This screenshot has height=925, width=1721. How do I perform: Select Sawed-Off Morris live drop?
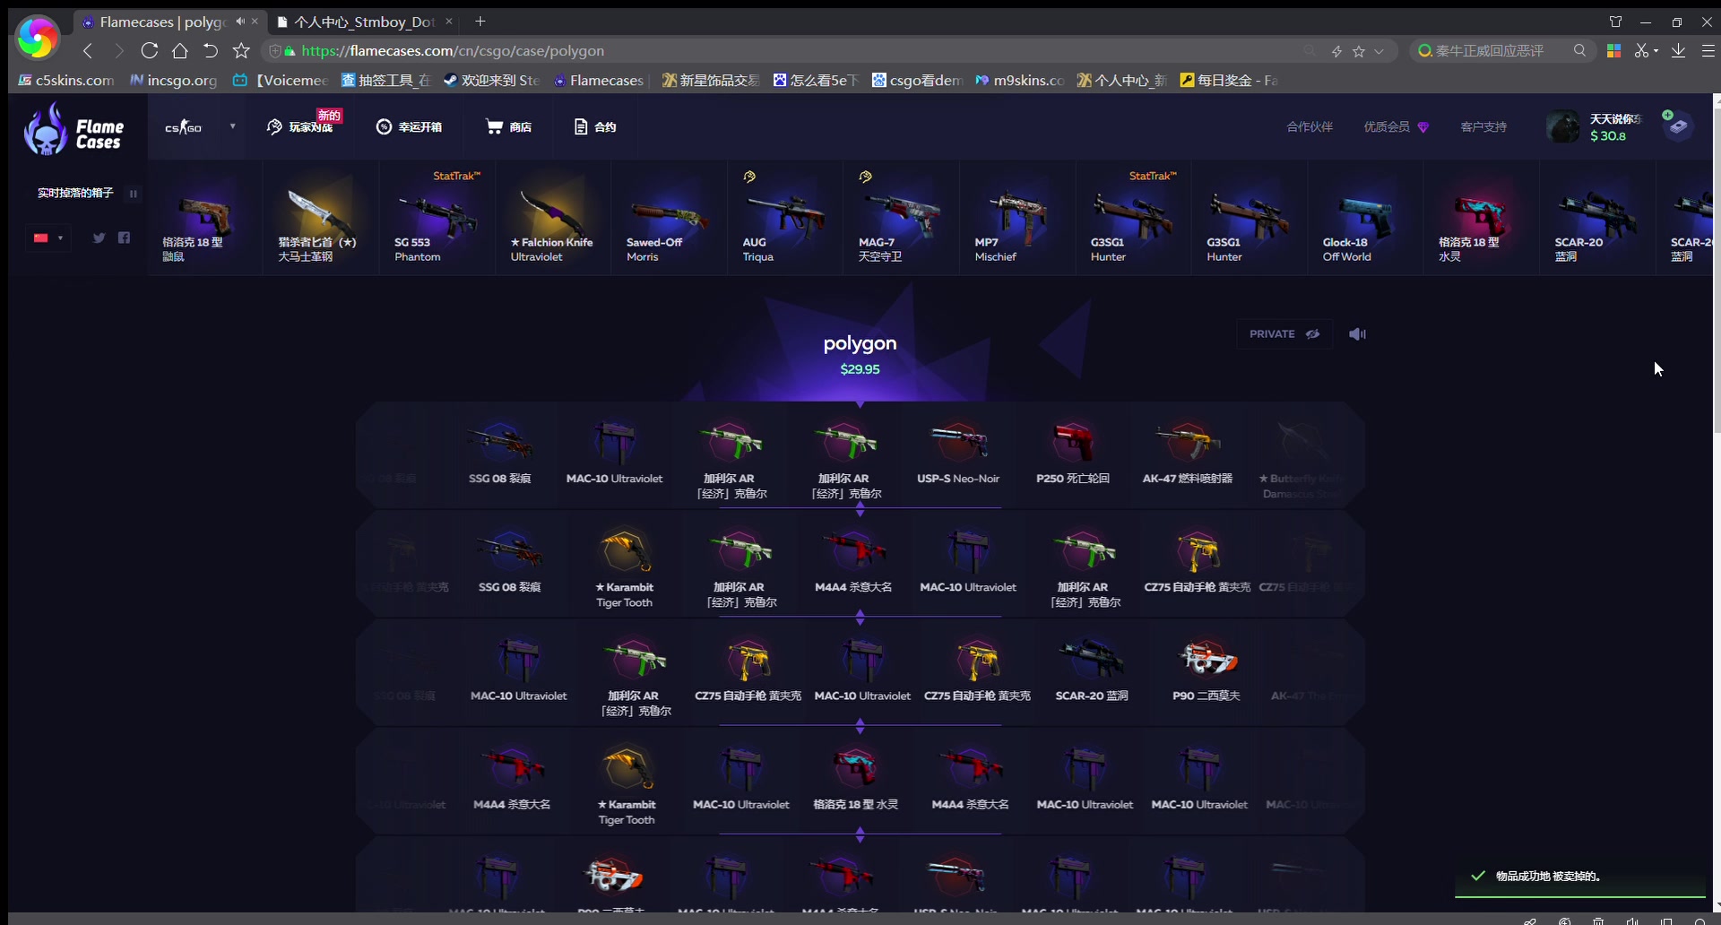(669, 218)
